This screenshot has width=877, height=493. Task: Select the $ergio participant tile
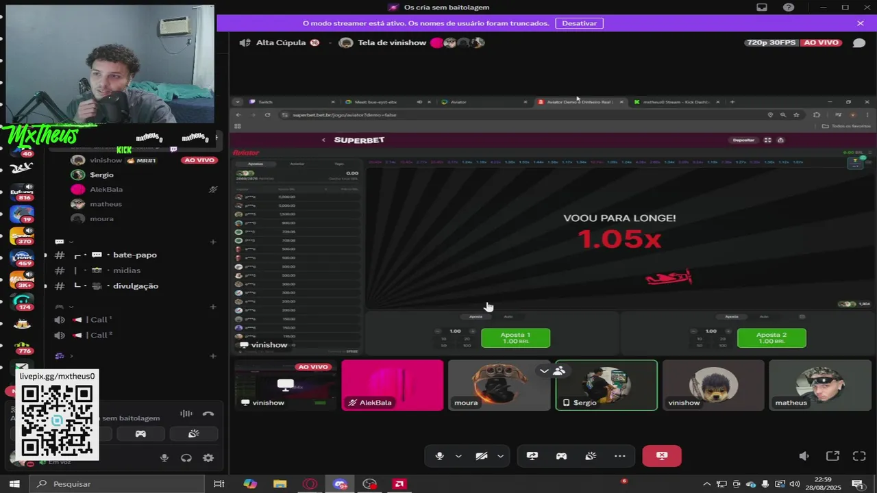click(606, 385)
